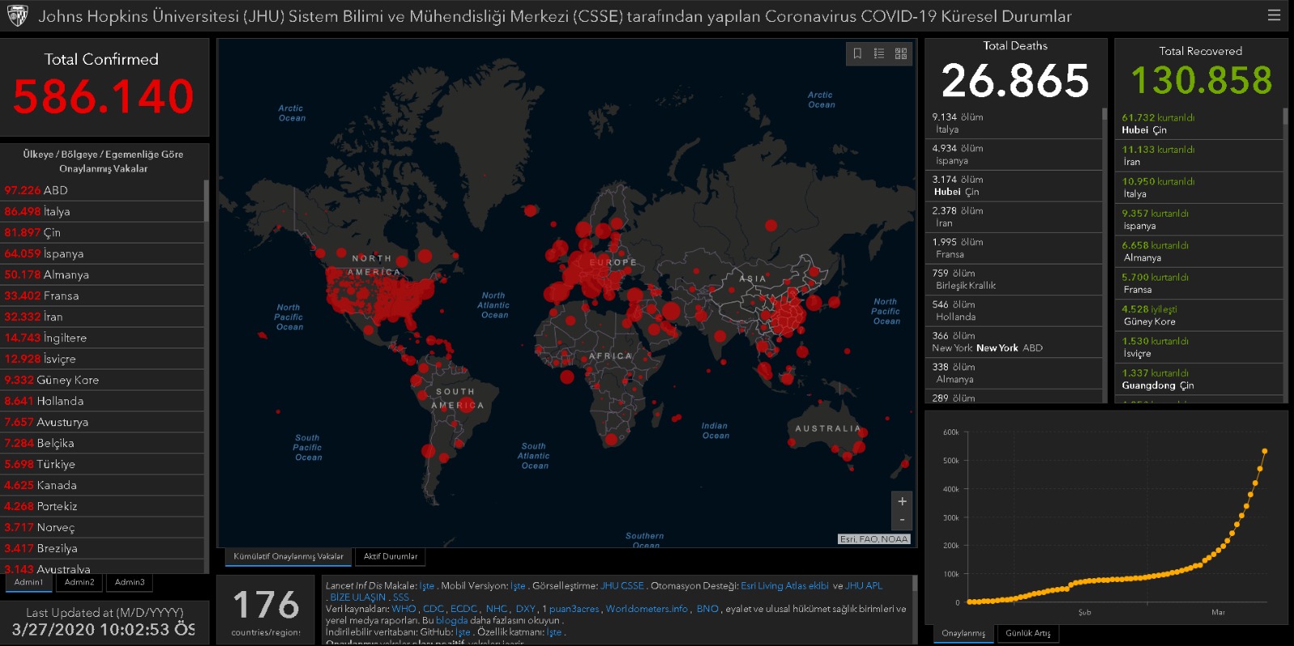Open the hamburger menu in the header
The width and height of the screenshot is (1294, 646).
pos(1274,15)
